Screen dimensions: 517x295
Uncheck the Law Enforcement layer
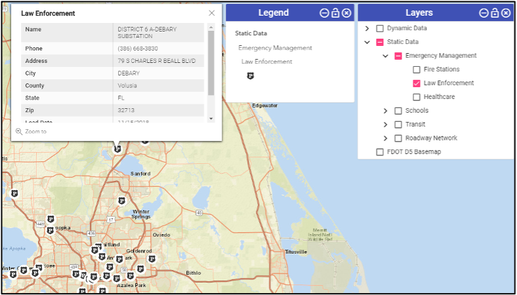417,83
